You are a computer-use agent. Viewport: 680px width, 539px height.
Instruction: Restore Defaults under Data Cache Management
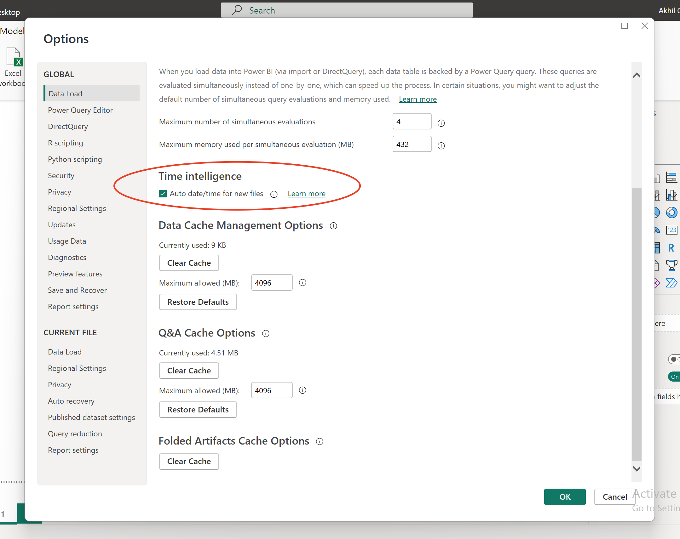(x=198, y=302)
